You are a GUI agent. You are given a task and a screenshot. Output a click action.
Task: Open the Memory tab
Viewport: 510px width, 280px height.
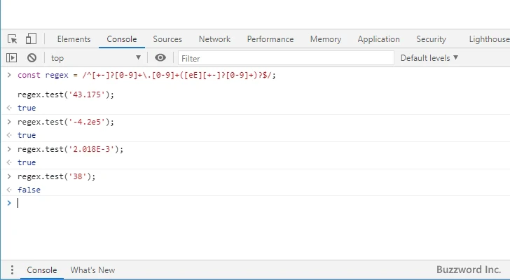325,39
